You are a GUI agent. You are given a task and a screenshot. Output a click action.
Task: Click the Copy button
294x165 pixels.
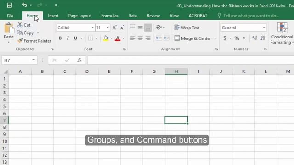tap(26, 33)
